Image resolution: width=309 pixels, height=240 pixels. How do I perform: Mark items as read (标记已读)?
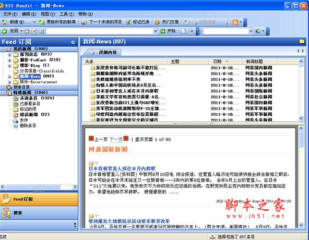138,22
